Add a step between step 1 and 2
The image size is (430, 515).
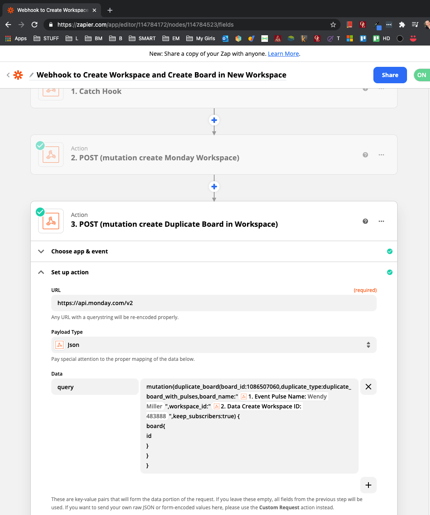point(214,120)
